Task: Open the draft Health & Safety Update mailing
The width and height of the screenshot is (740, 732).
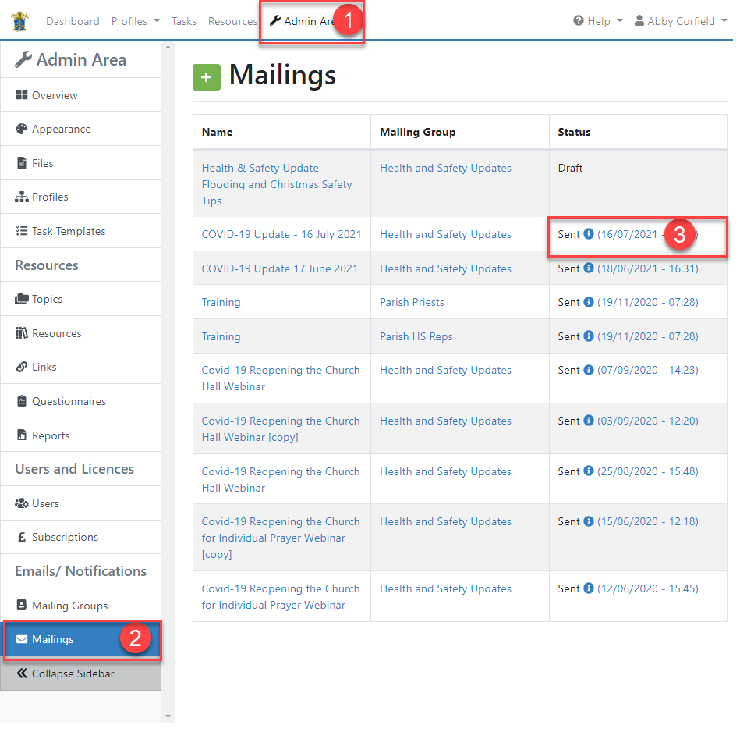Action: pyautogui.click(x=276, y=184)
